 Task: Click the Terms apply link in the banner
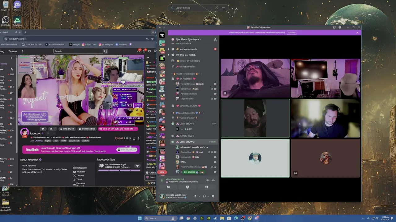[x=100, y=151]
